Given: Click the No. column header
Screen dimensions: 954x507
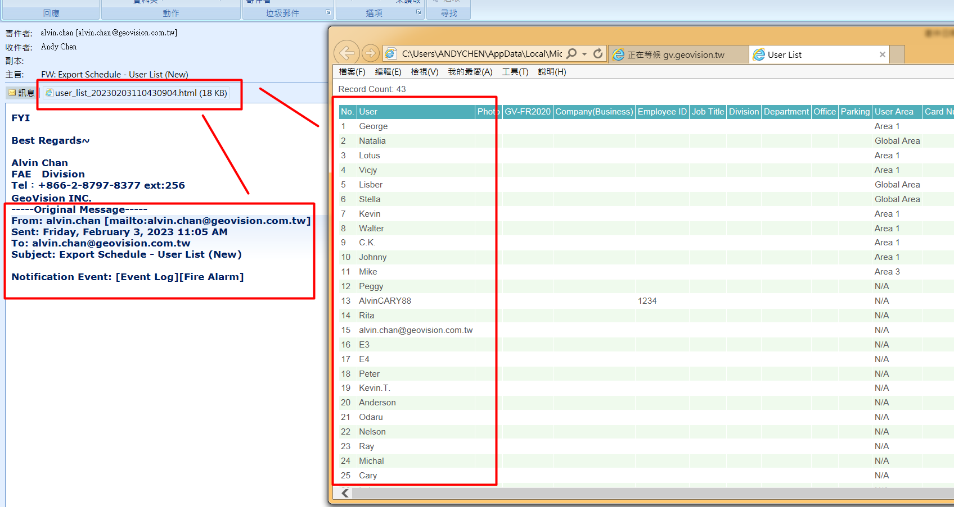Looking at the screenshot, I should click(x=347, y=112).
